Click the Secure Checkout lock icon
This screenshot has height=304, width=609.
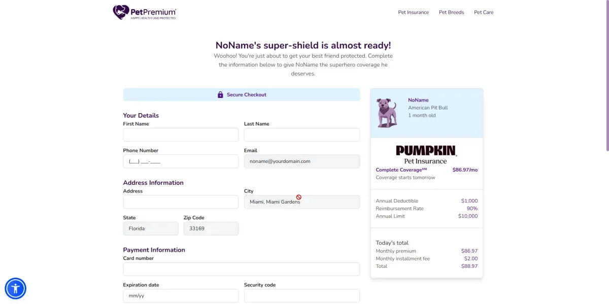pos(220,95)
